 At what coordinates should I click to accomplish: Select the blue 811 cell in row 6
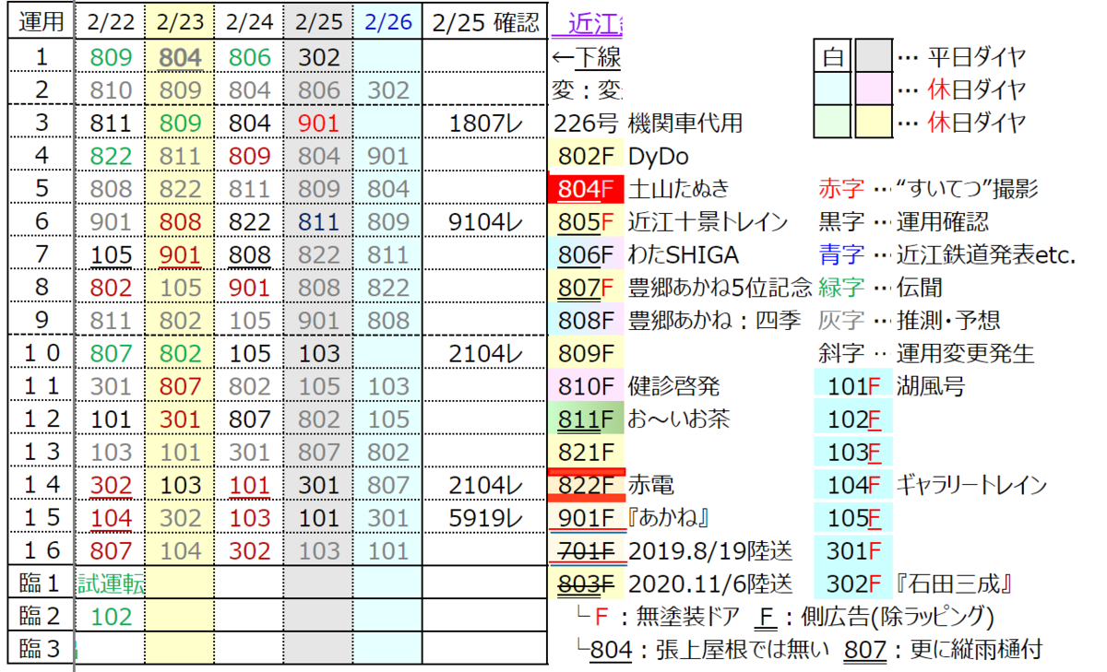pyautogui.click(x=317, y=222)
